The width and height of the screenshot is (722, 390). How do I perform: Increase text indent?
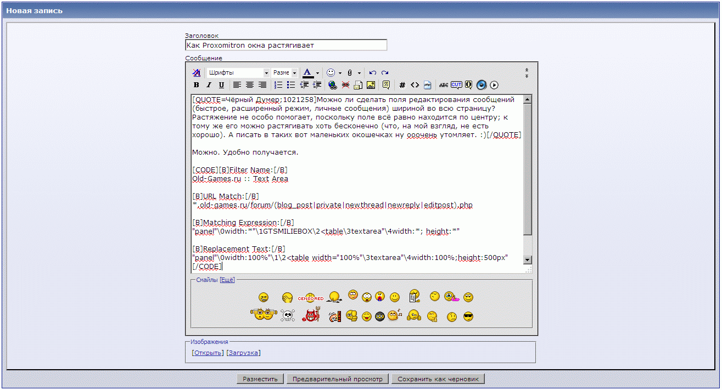(317, 85)
